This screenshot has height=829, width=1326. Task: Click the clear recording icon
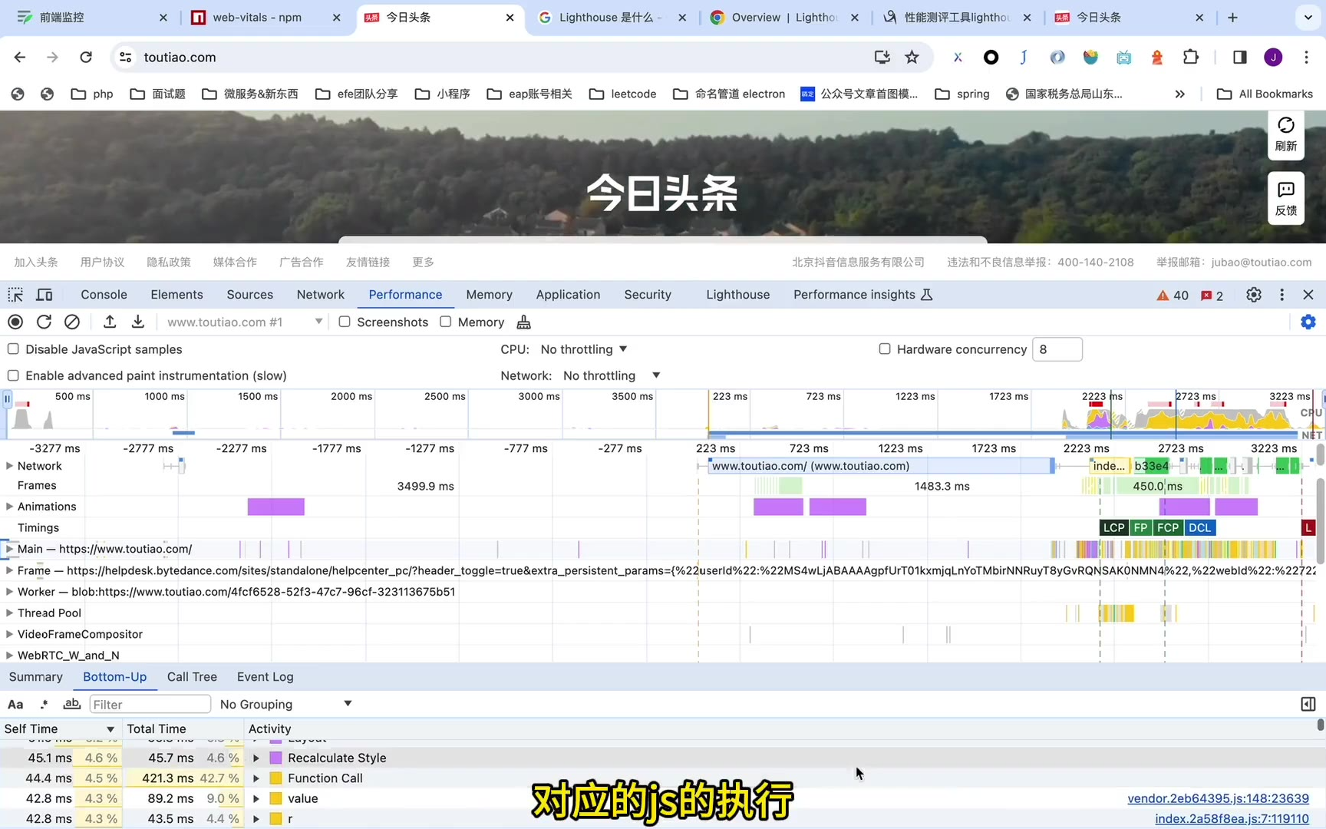pos(72,322)
